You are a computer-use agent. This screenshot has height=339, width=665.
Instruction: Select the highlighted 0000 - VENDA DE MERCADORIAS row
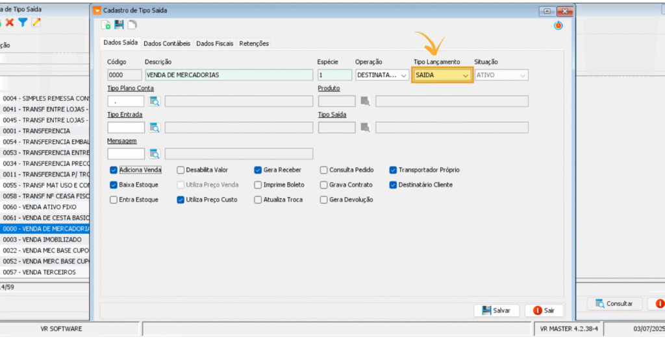tap(45, 229)
